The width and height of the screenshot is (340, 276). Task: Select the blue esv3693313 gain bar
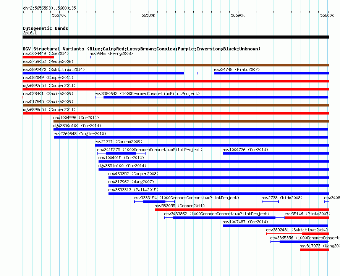coord(219,194)
